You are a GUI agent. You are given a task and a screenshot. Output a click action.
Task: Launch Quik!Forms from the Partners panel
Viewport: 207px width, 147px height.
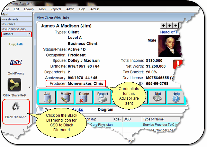[x=16, y=62]
